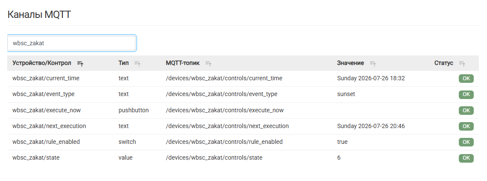Sort by Устройство/Контрол column icon
The image size is (487, 181).
(x=80, y=64)
